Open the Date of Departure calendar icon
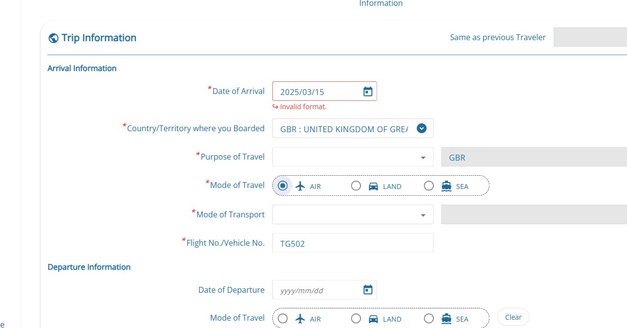This screenshot has width=627, height=328. (x=367, y=289)
